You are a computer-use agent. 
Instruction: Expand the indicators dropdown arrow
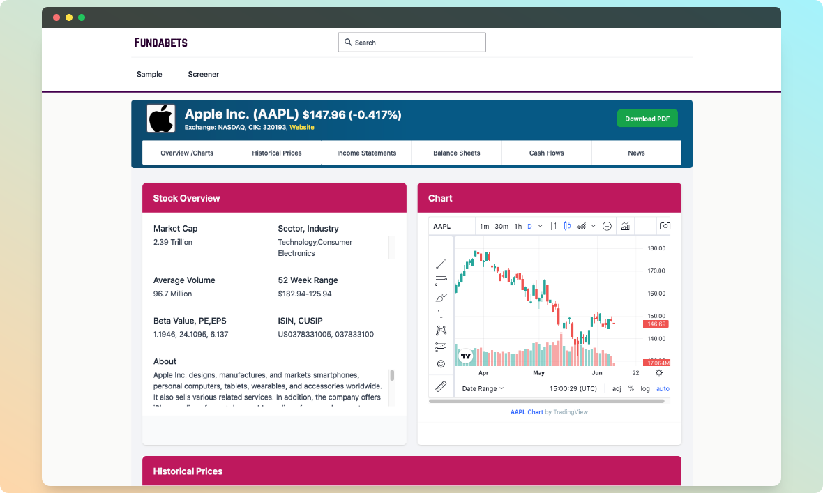point(593,227)
